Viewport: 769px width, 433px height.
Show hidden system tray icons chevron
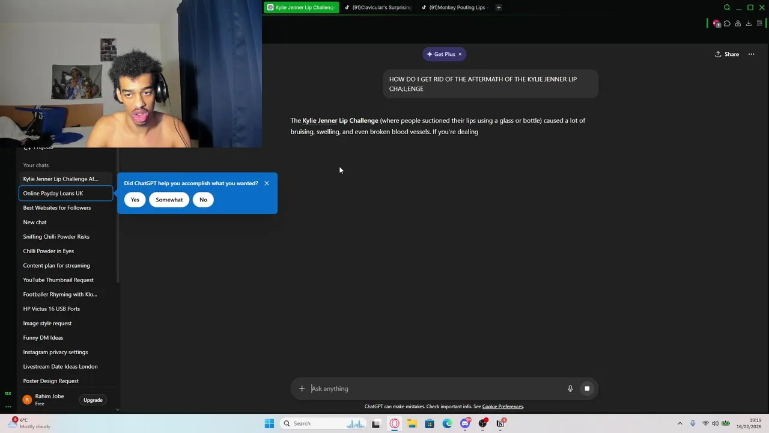coord(680,423)
